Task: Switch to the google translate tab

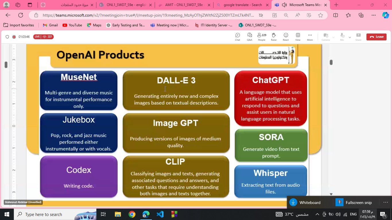Action: [242, 5]
